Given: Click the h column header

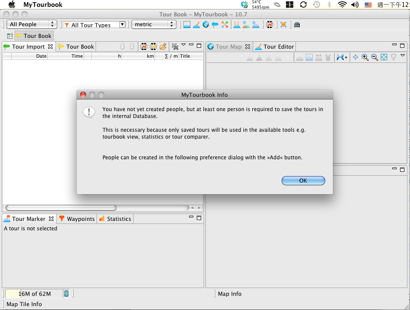Looking at the screenshot, I should coord(106,56).
